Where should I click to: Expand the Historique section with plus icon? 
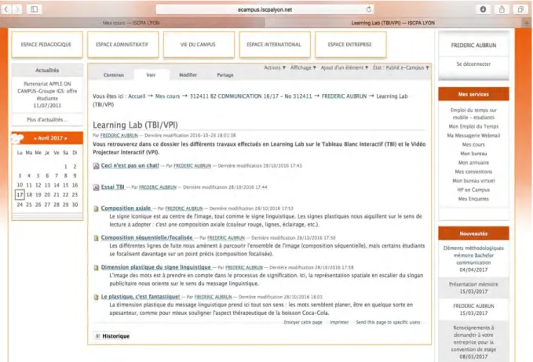point(97,336)
